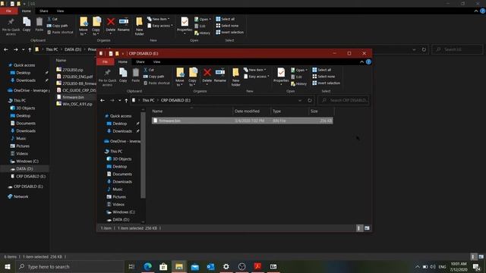486x273 pixels.
Task: Click the Copy icon in CRP DISABLD window
Action: pyautogui.click(x=123, y=75)
